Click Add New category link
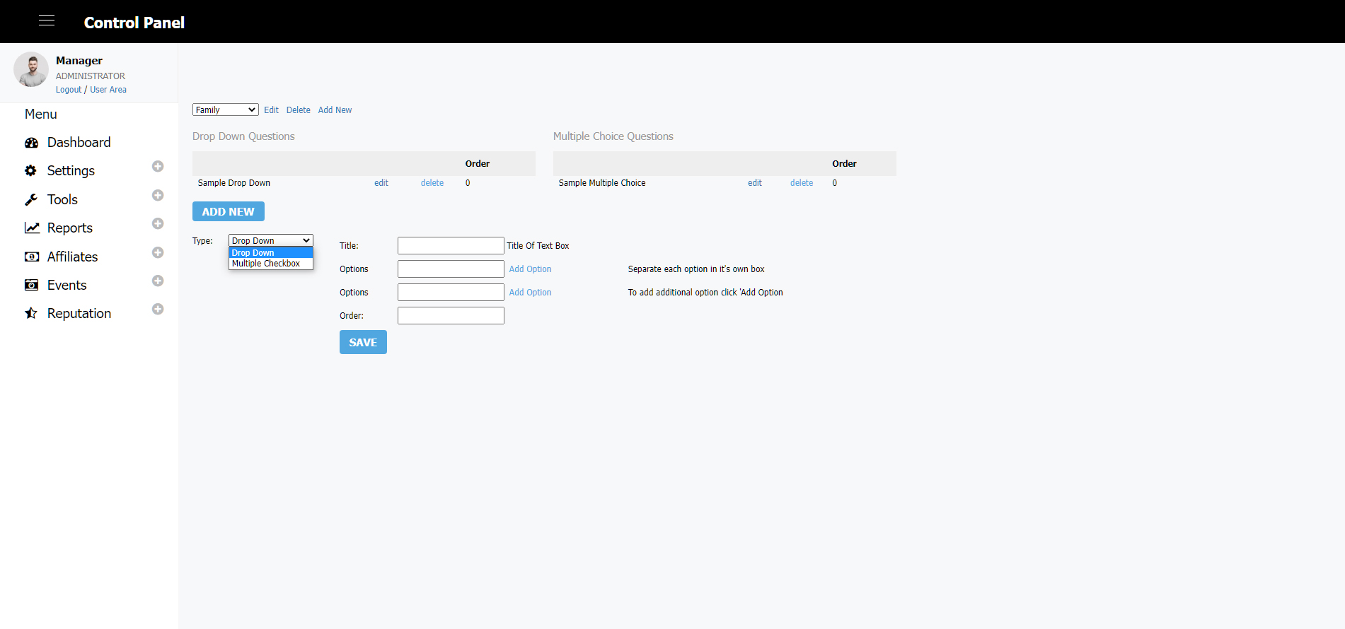1345x629 pixels. coord(335,110)
